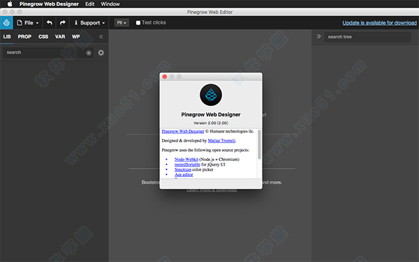The height and width of the screenshot is (262, 419).
Task: Focus the search tree field
Action: point(367,37)
